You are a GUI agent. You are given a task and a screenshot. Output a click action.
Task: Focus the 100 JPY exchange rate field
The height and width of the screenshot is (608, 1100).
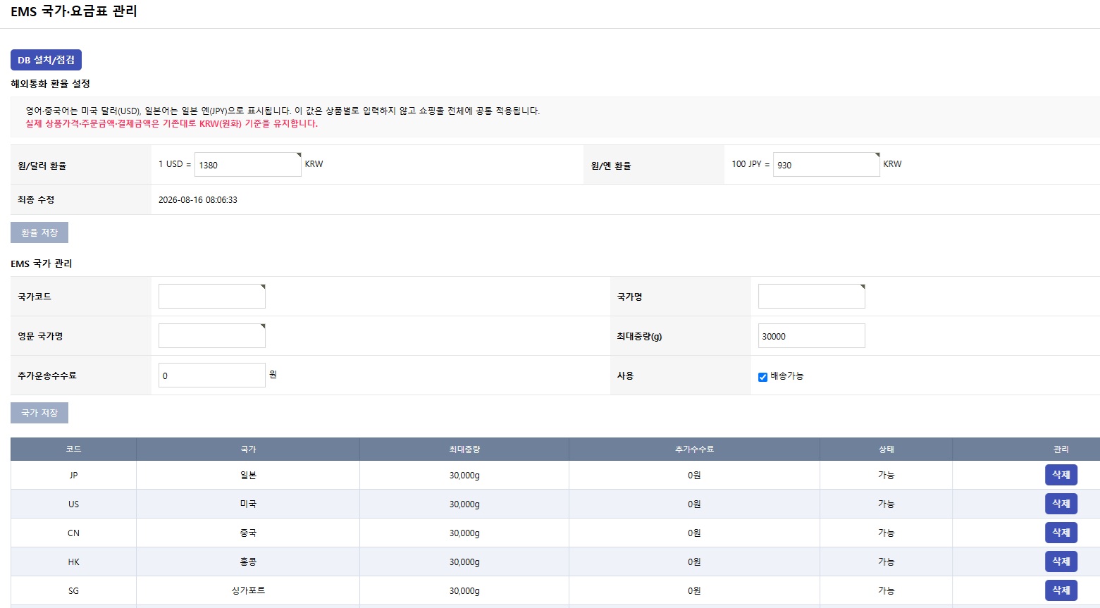pos(826,165)
